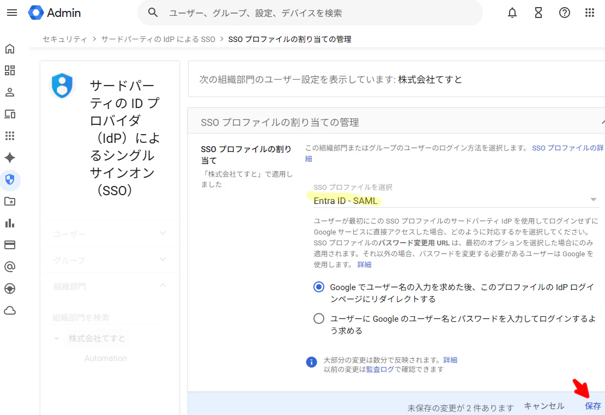This screenshot has width=605, height=415.
Task: Click the search magnifier icon
Action: [x=153, y=13]
